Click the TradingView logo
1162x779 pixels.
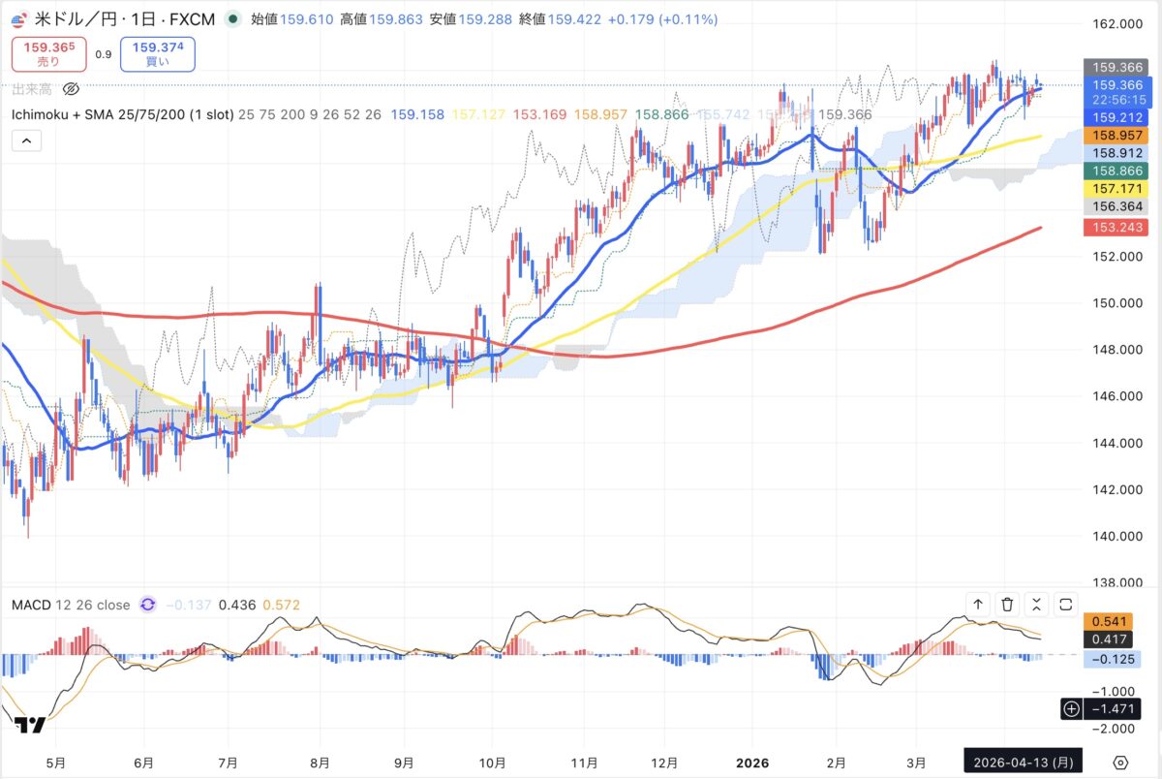coord(30,726)
